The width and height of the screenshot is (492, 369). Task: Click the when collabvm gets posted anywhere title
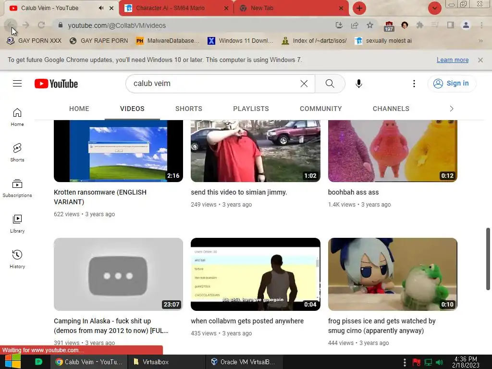pos(247,321)
